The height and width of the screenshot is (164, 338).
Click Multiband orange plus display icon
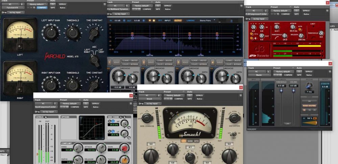150,21
